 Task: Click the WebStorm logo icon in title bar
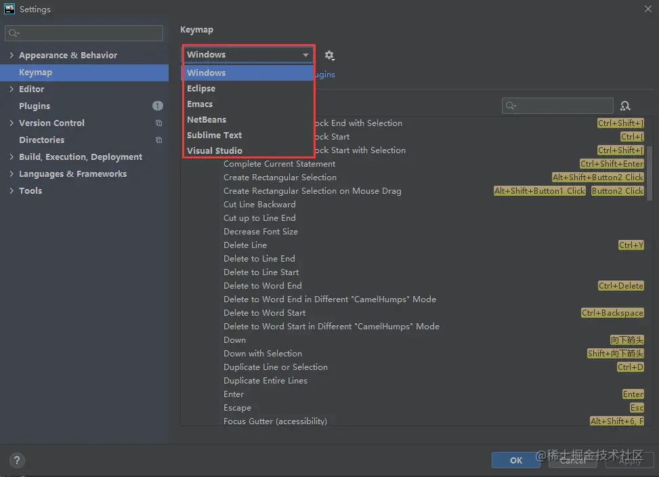9,9
